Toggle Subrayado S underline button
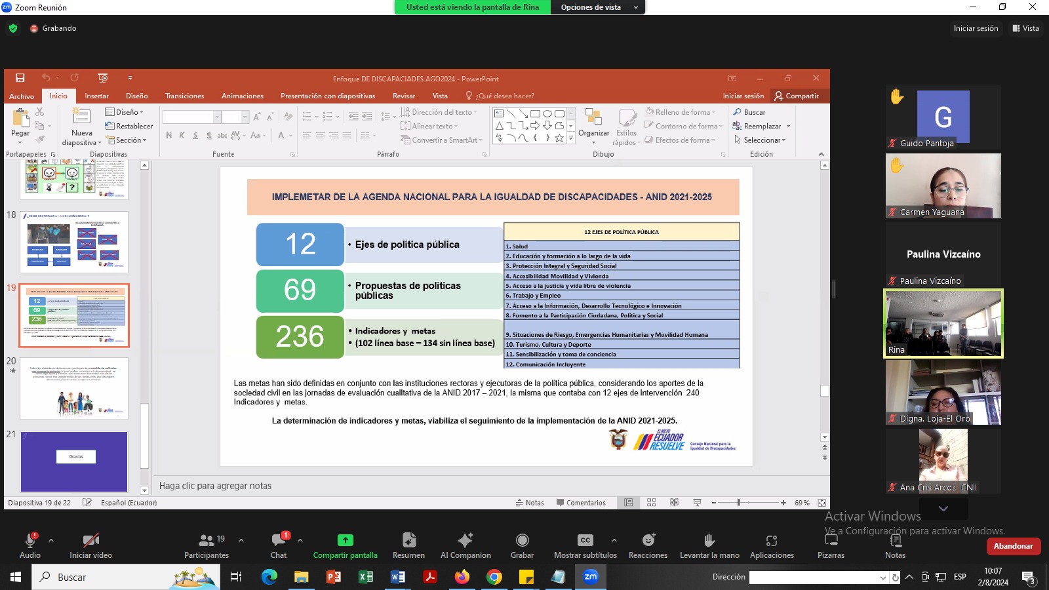The image size is (1049, 590). [x=195, y=136]
